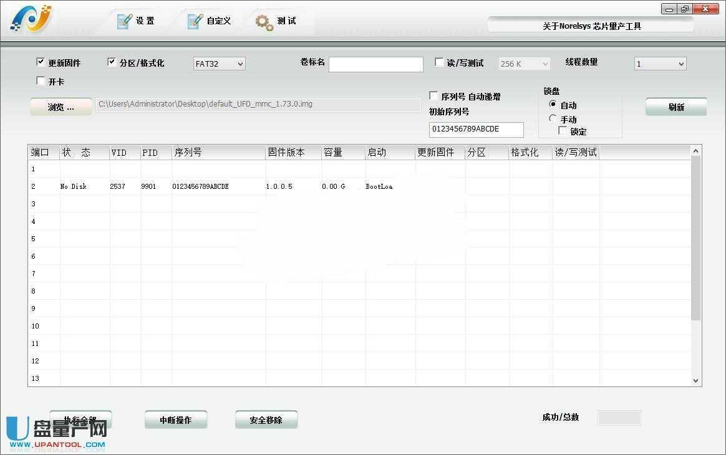Image resolution: width=726 pixels, height=455 pixels.
Task: Click the 测试 gears icon
Action: [264, 22]
